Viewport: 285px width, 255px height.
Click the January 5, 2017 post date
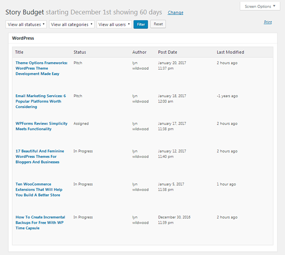click(x=171, y=187)
